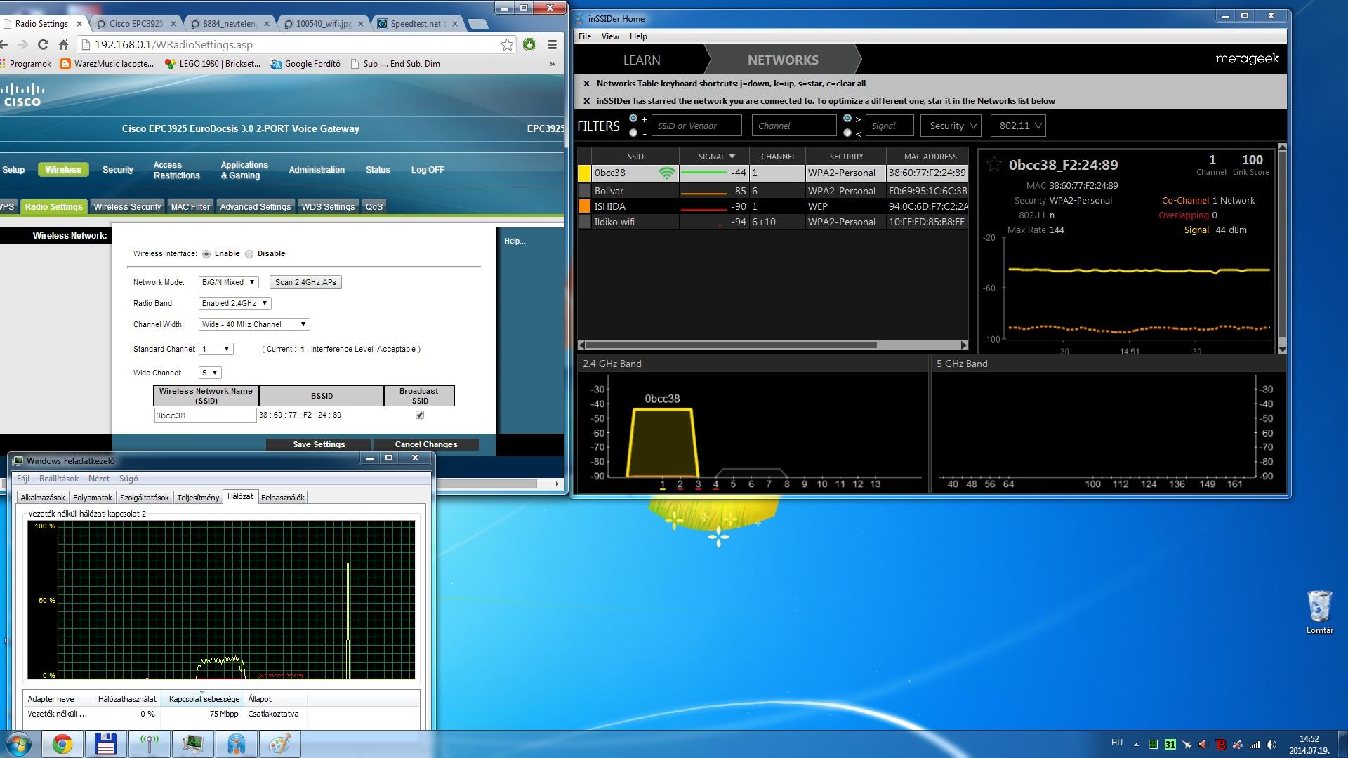Bookmark this page with the star icon

pyautogui.click(x=507, y=45)
